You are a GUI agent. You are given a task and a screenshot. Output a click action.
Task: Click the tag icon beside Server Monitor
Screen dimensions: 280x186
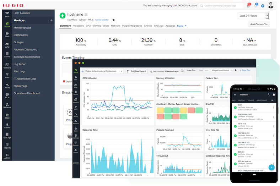[114, 20]
